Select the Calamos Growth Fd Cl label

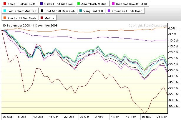tap(132, 4)
